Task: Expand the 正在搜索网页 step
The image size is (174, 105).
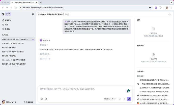Action: point(46,54)
